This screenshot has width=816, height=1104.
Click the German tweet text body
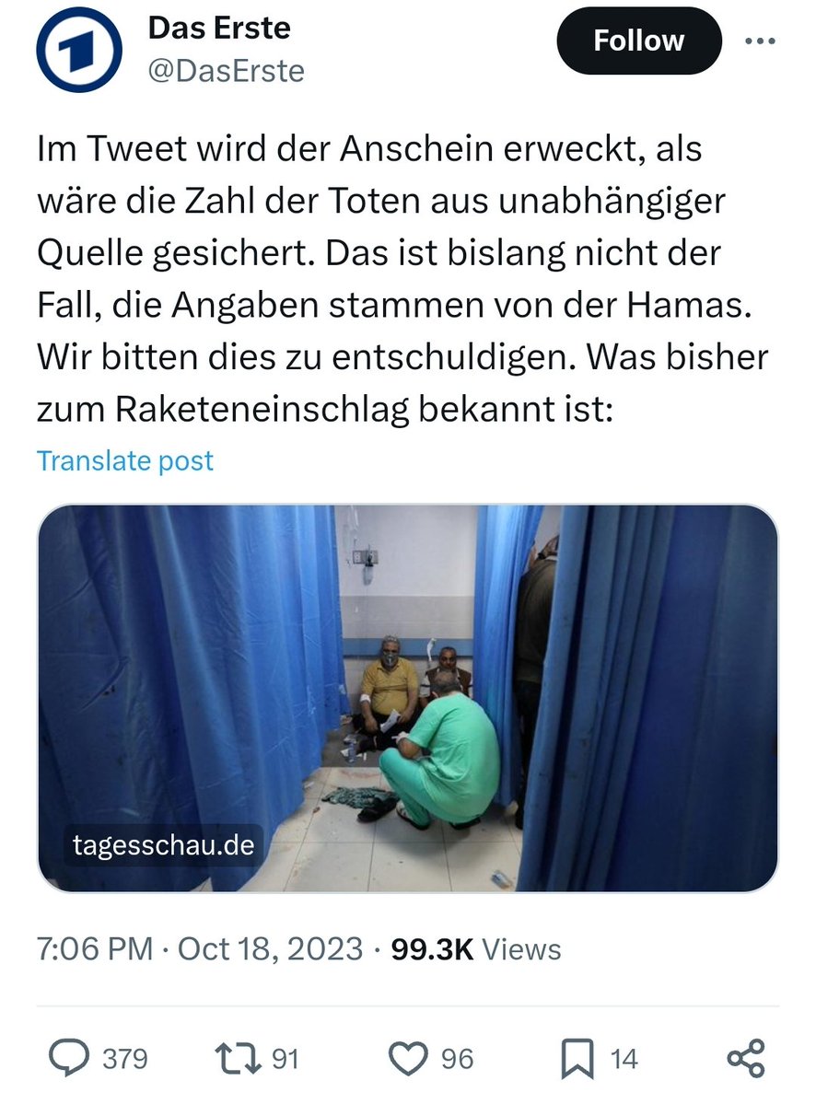(402, 279)
